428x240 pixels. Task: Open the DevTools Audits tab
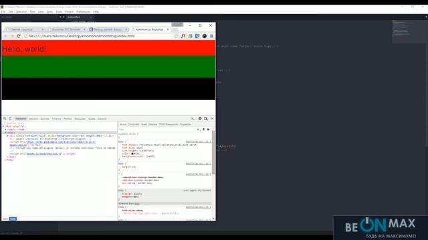pos(92,119)
